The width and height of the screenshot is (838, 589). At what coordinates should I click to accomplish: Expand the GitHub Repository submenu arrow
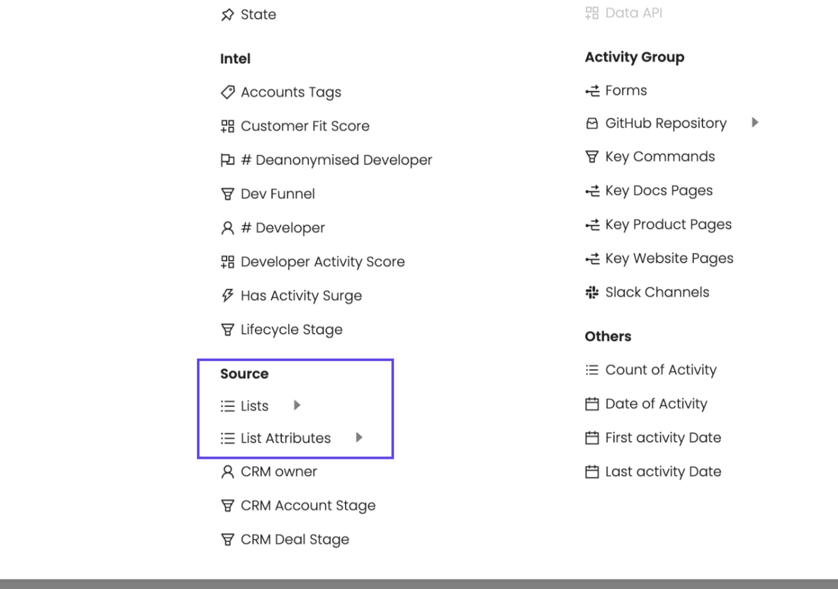point(755,123)
